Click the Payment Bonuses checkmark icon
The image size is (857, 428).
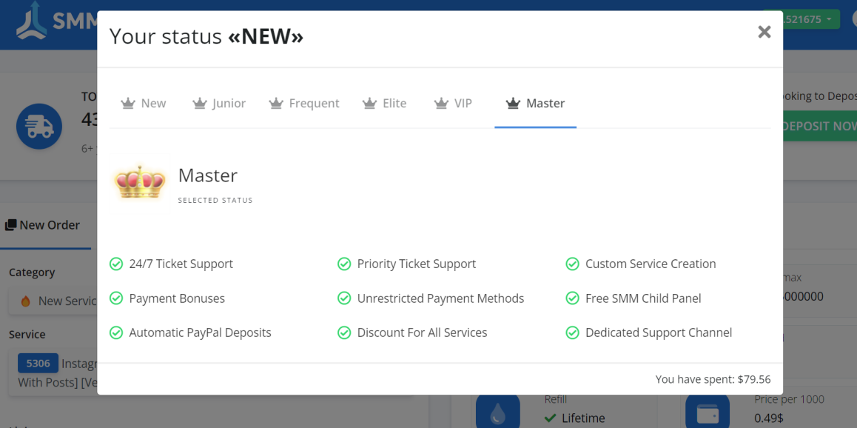[x=116, y=298]
